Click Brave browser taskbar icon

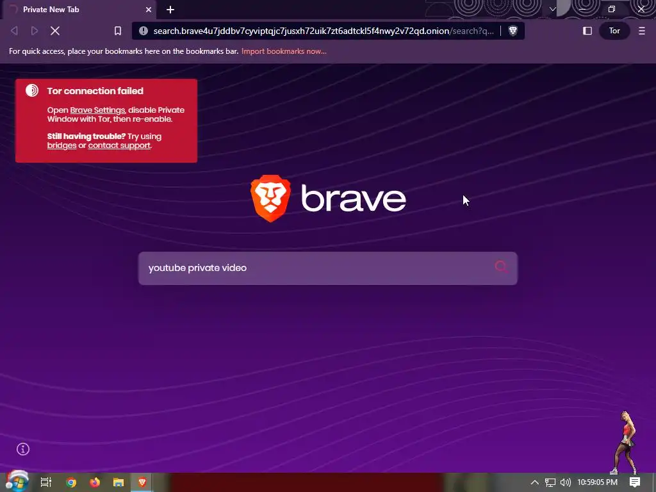142,482
